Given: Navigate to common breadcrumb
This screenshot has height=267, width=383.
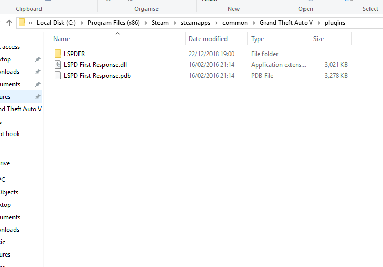Looking at the screenshot, I should pyautogui.click(x=235, y=23).
